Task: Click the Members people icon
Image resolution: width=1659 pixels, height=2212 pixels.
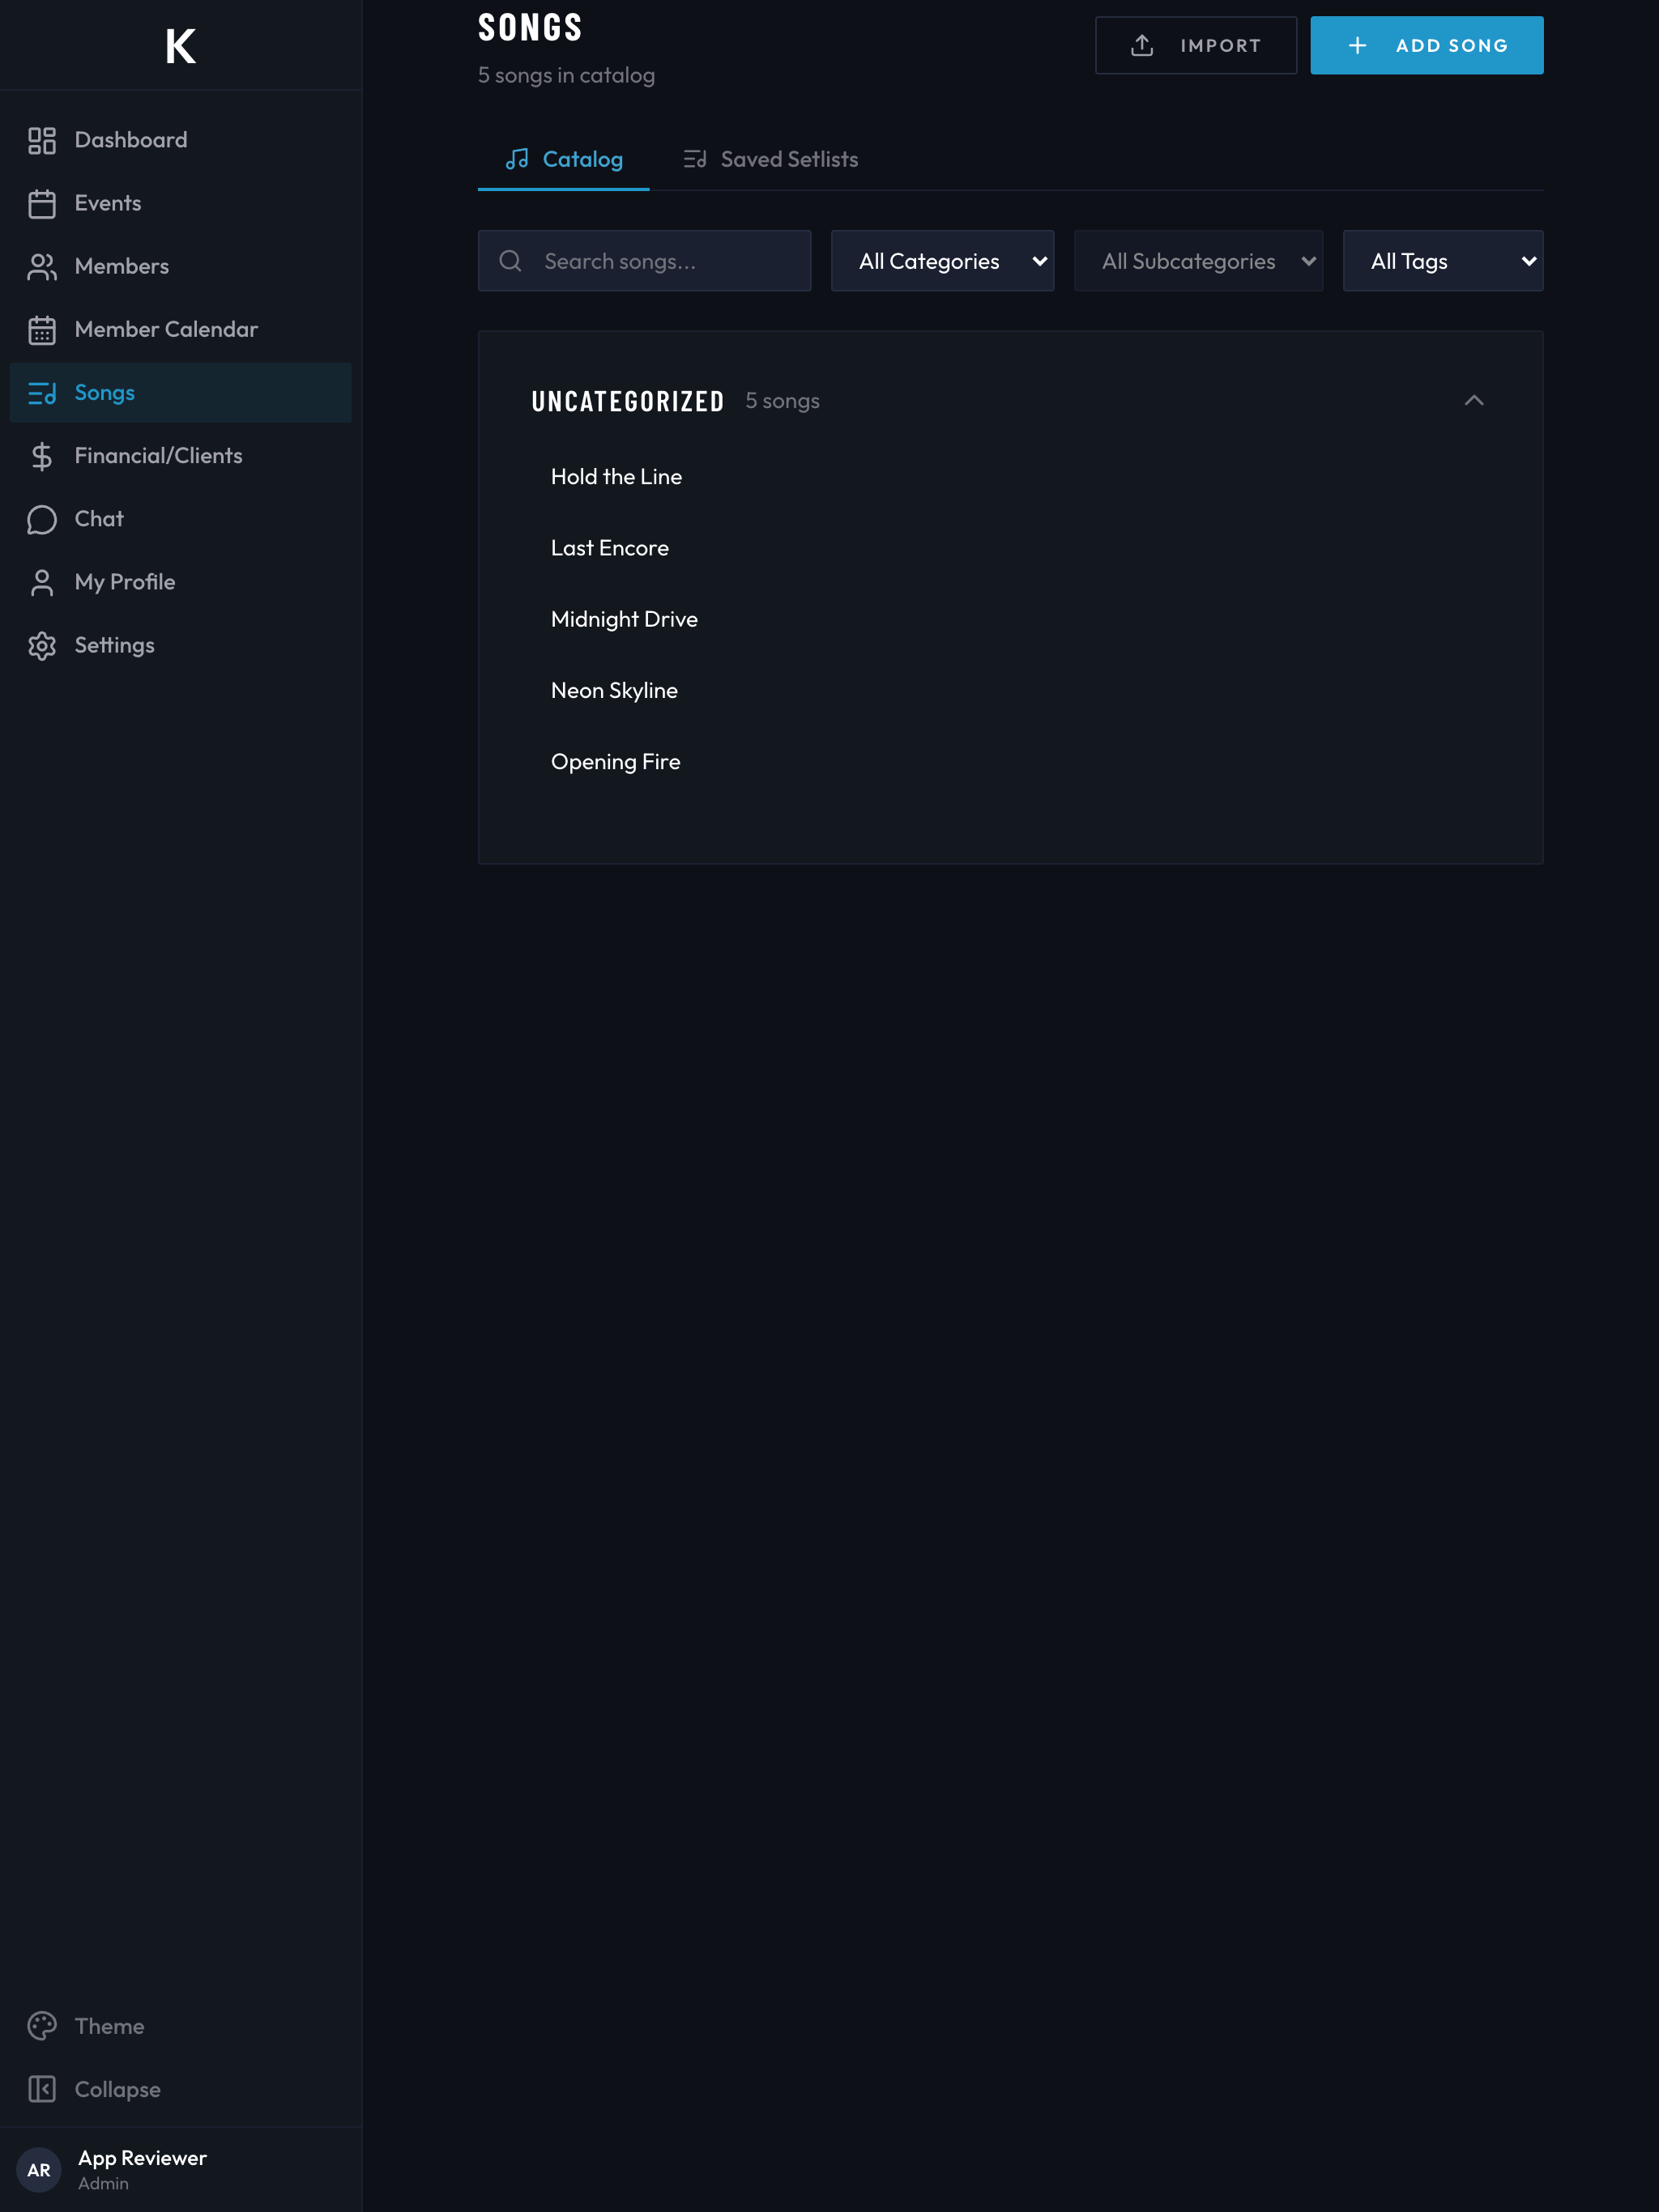Action: 42,266
